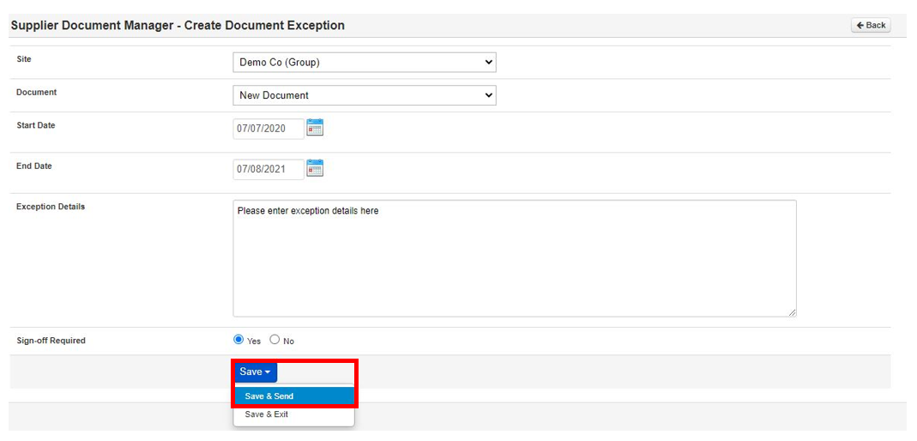Select No for Sign-off Required

(274, 340)
